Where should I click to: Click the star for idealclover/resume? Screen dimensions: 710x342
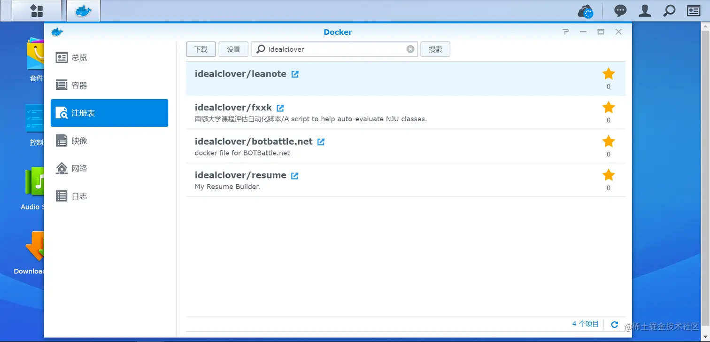point(609,175)
